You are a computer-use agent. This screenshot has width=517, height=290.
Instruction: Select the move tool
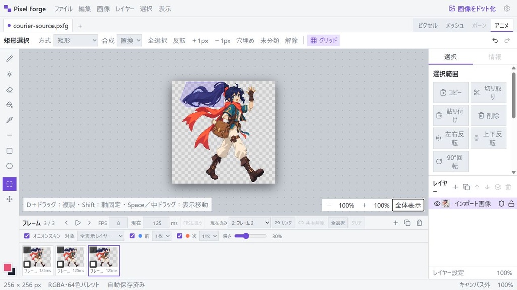point(9,199)
